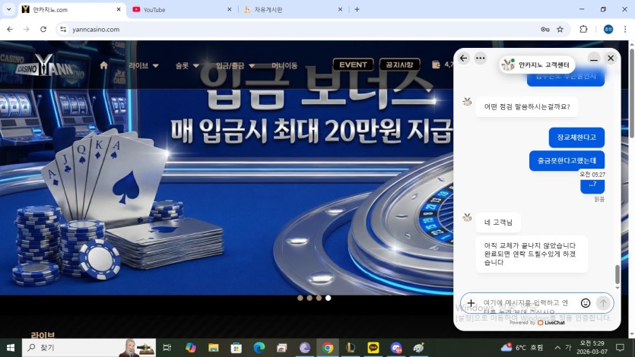Toggle the Korean IME indicator 가
This screenshot has width=635, height=357.
pyautogui.click(x=568, y=348)
